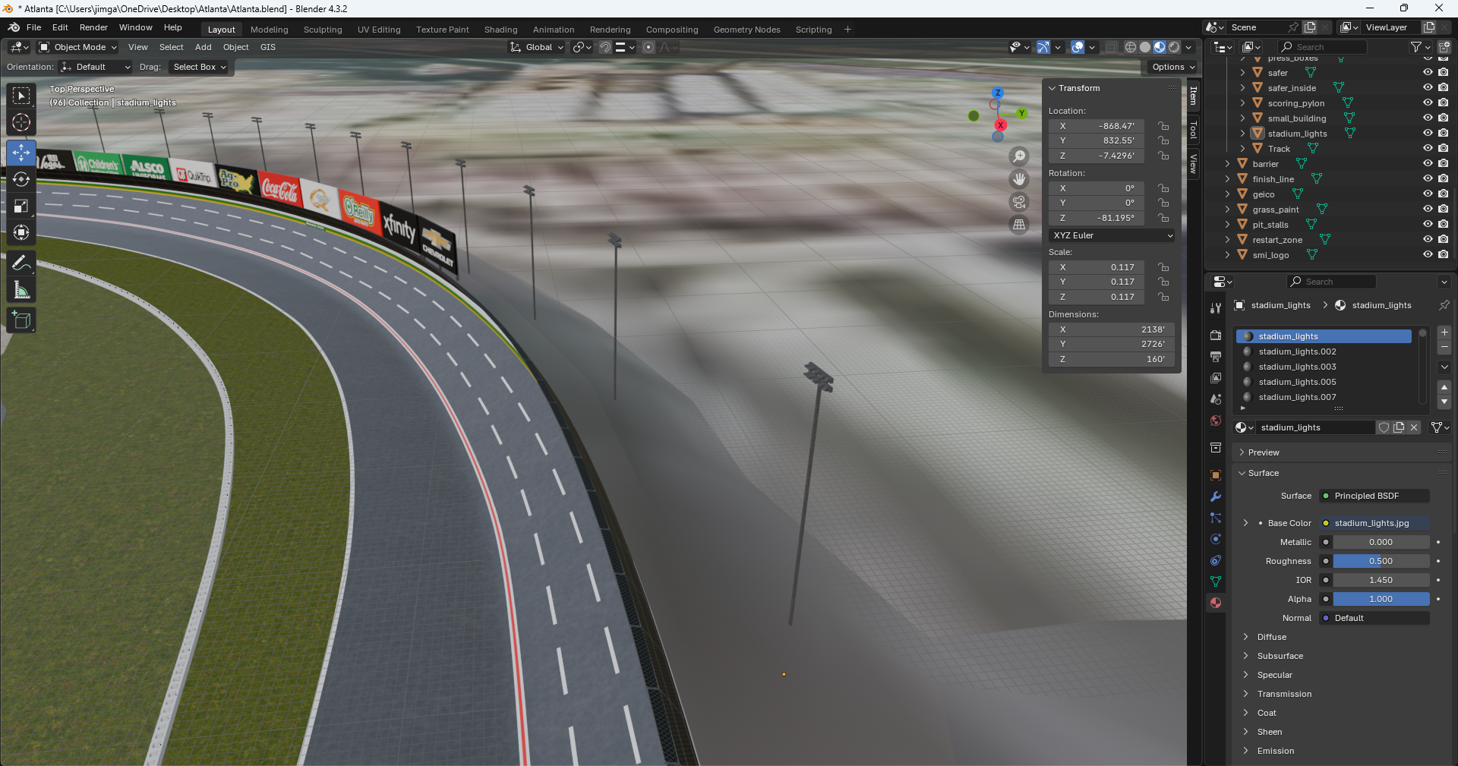Click the pan view hand gizmo
The width and height of the screenshot is (1458, 766).
point(1019,179)
